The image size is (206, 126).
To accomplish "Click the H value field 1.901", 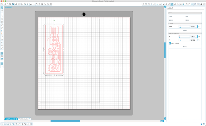I will tap(194, 40).
